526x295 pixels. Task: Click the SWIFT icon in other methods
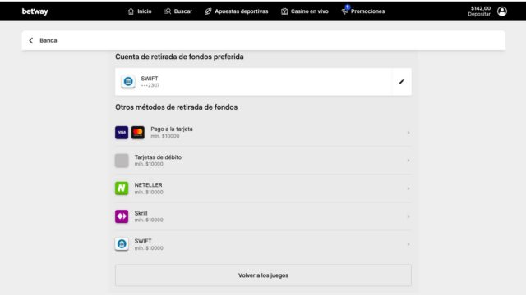click(x=122, y=244)
